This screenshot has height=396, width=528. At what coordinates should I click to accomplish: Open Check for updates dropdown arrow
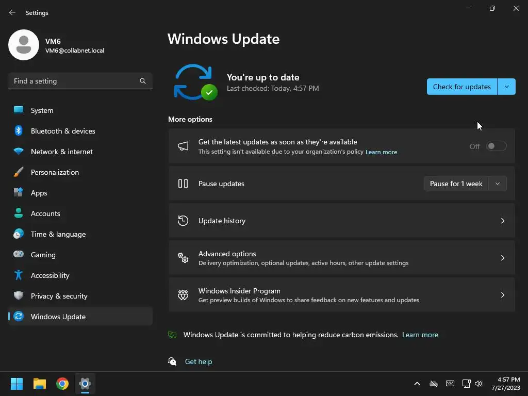[506, 87]
